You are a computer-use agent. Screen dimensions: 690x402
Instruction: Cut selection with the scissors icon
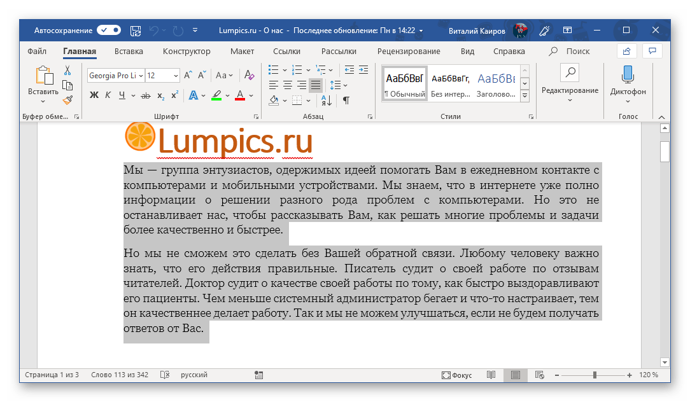click(67, 70)
